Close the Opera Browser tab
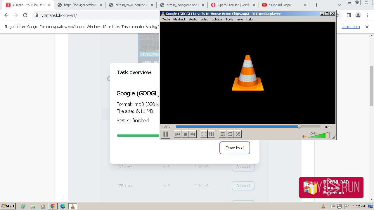This screenshot has width=374, height=210. pyautogui.click(x=254, y=5)
